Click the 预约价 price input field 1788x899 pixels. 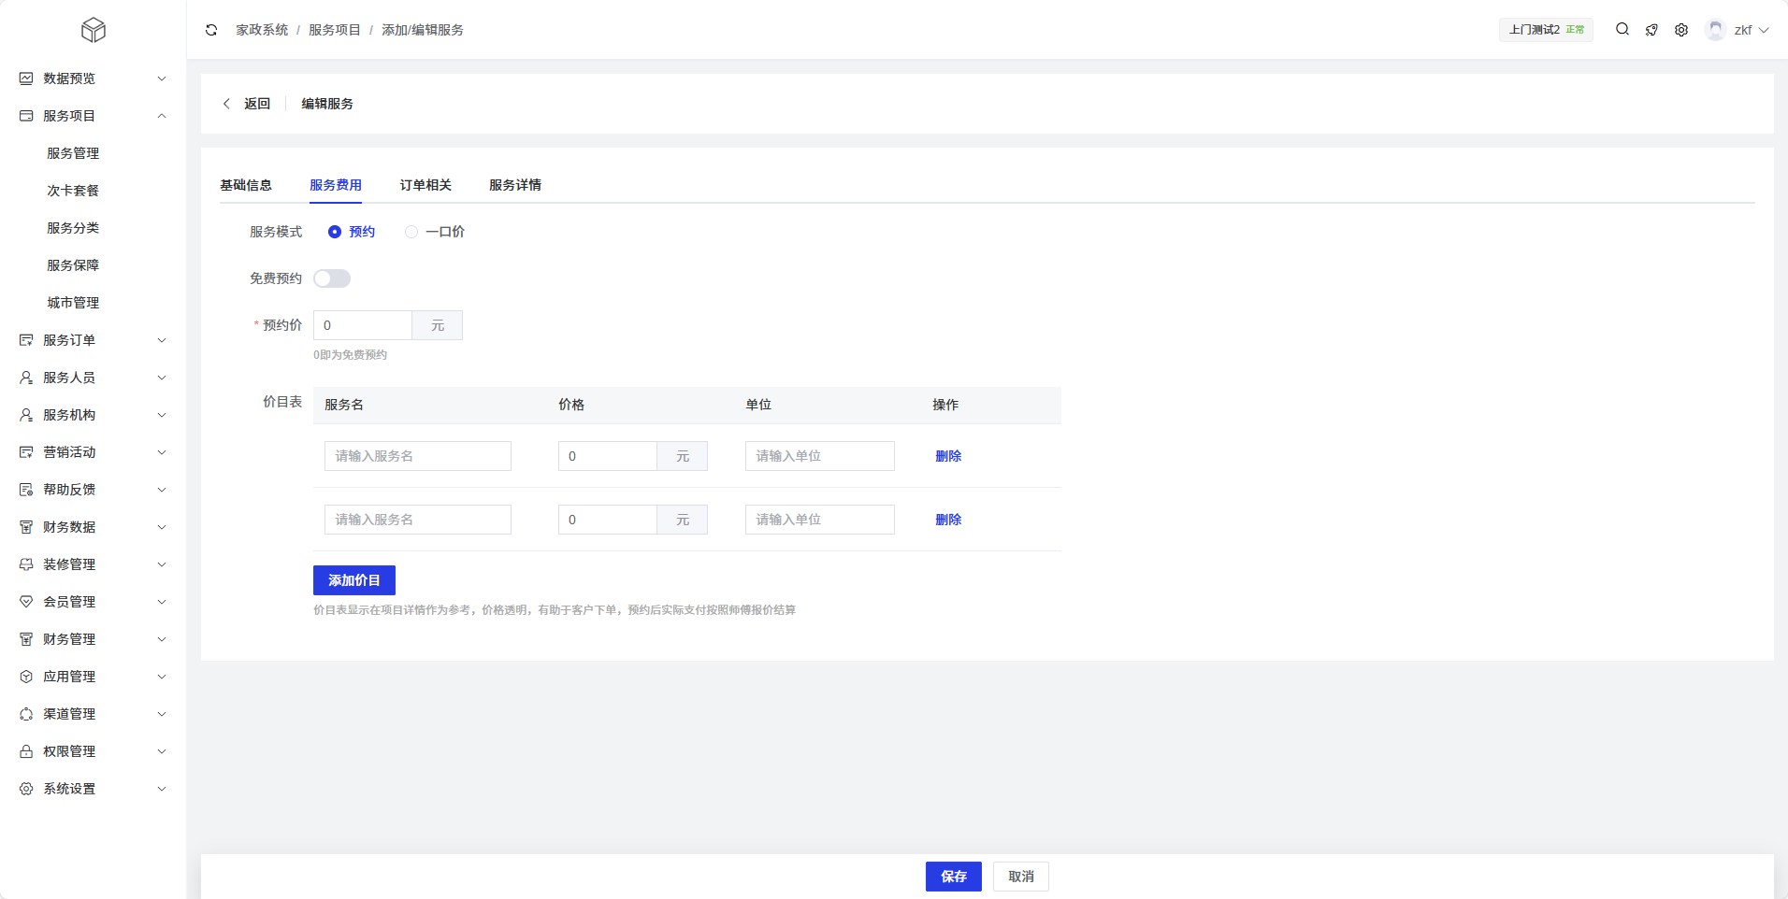point(363,325)
